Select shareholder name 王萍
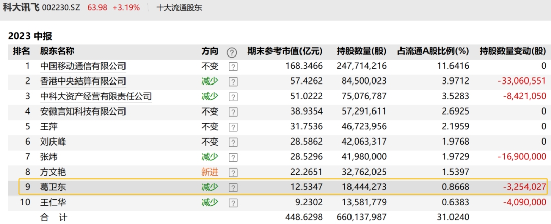Image resolution: width=551 pixels, height=224 pixels. point(49,127)
